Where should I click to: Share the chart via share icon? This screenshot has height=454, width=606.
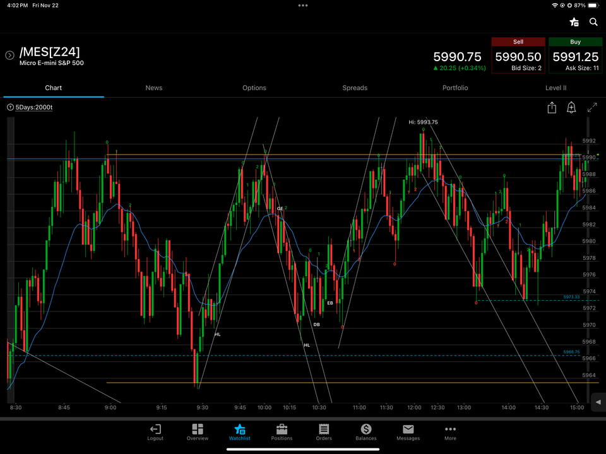pos(552,107)
